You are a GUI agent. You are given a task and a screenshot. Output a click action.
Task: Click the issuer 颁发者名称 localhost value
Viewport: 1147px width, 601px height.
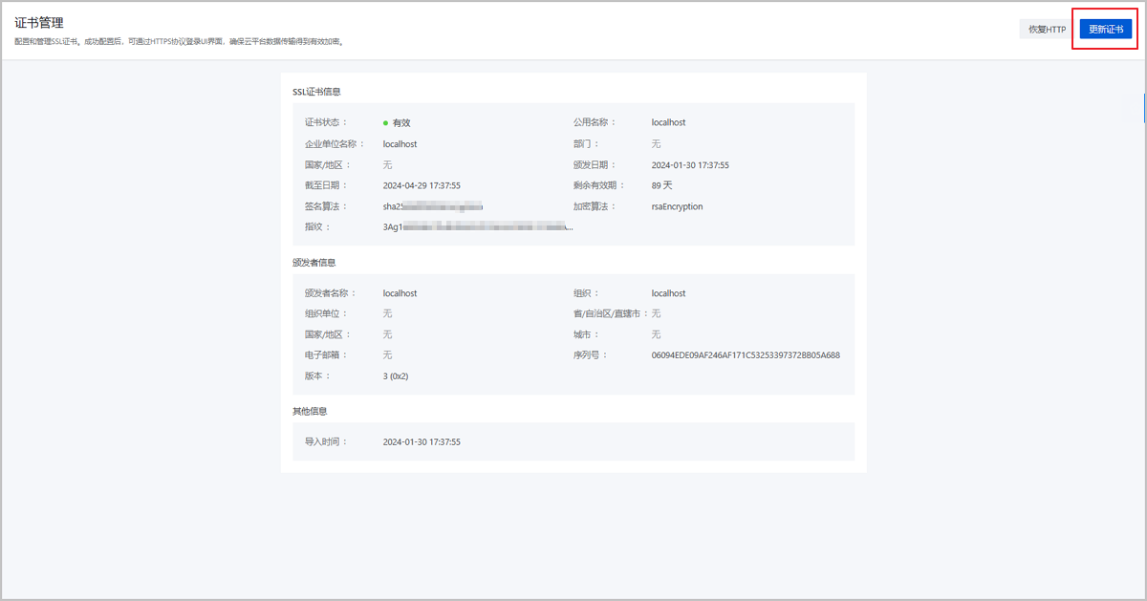(x=400, y=293)
